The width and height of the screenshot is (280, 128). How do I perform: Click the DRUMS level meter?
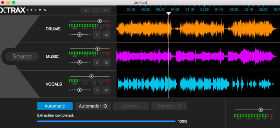click(90, 25)
